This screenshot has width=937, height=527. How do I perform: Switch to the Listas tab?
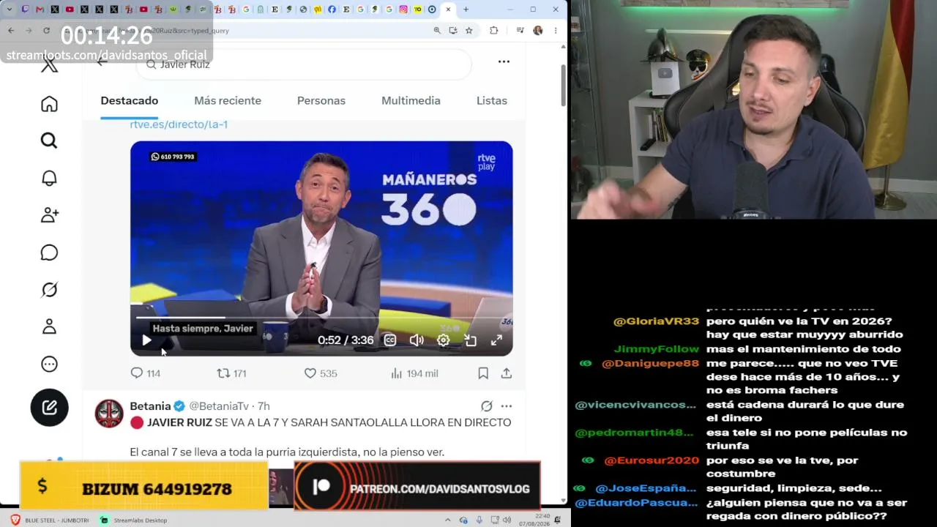tap(492, 101)
